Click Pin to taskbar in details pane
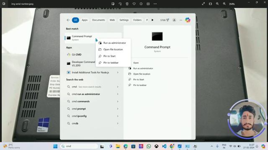Screen dimensions: 268x150 click(140, 85)
